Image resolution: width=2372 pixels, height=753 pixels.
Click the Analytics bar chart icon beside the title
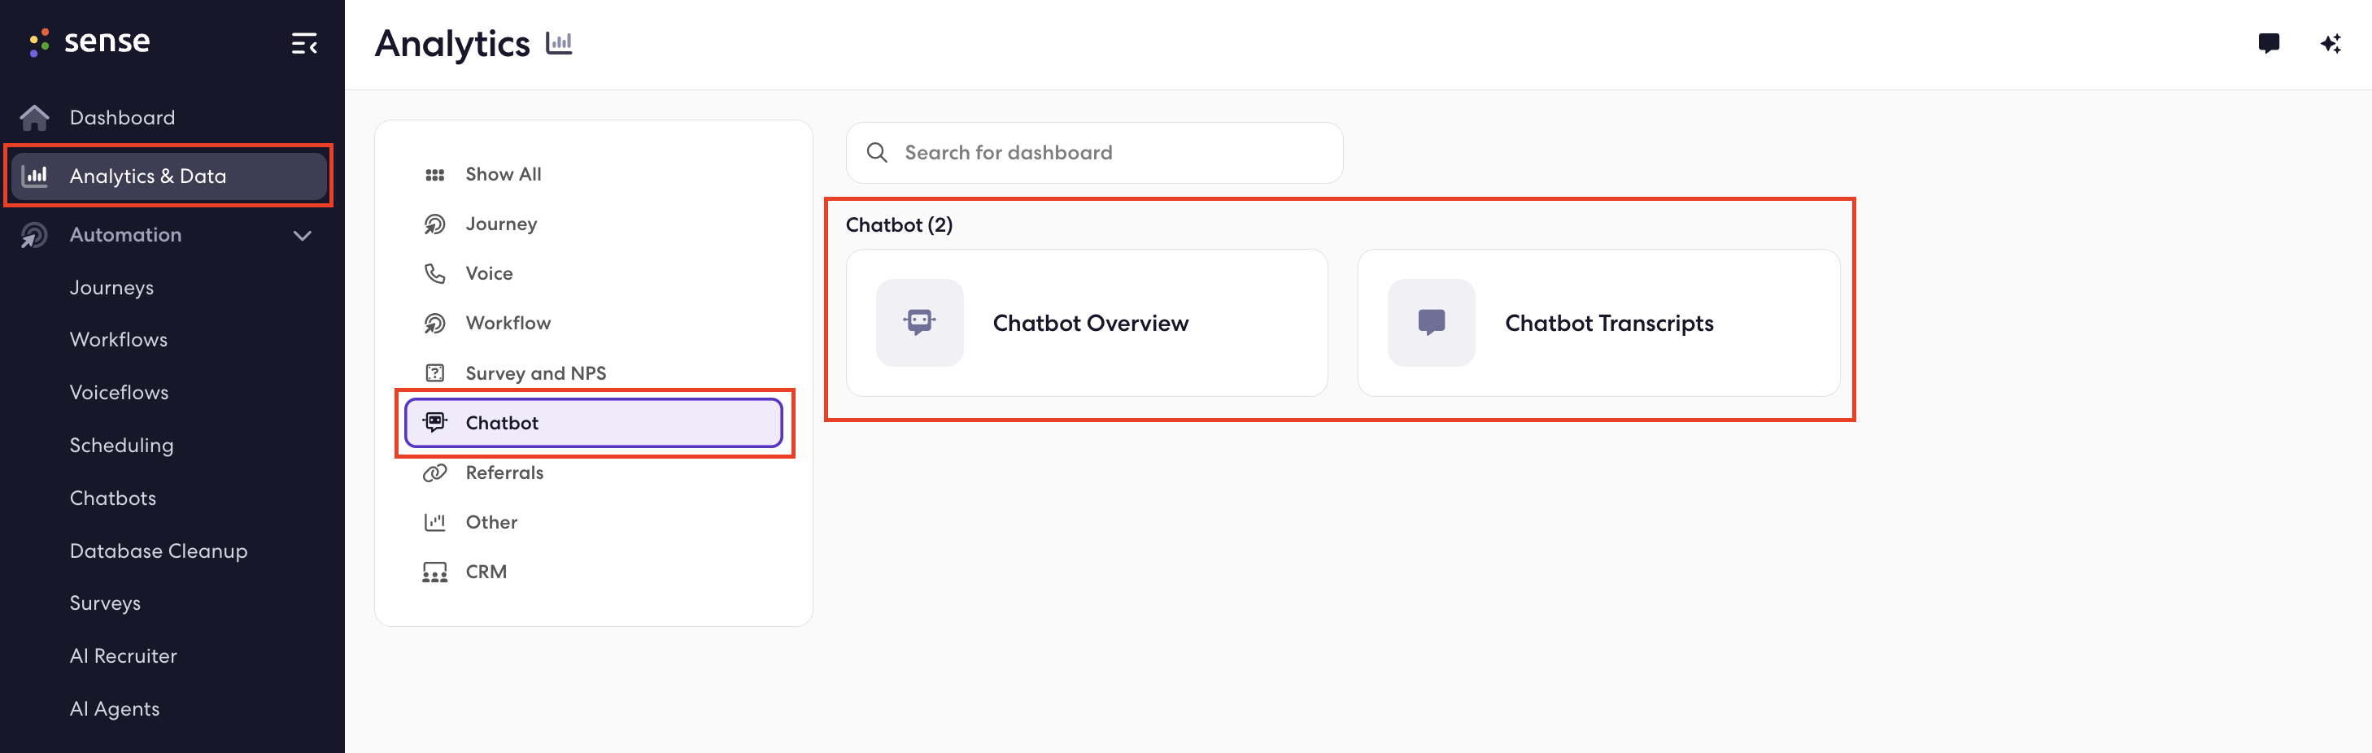coord(559,43)
